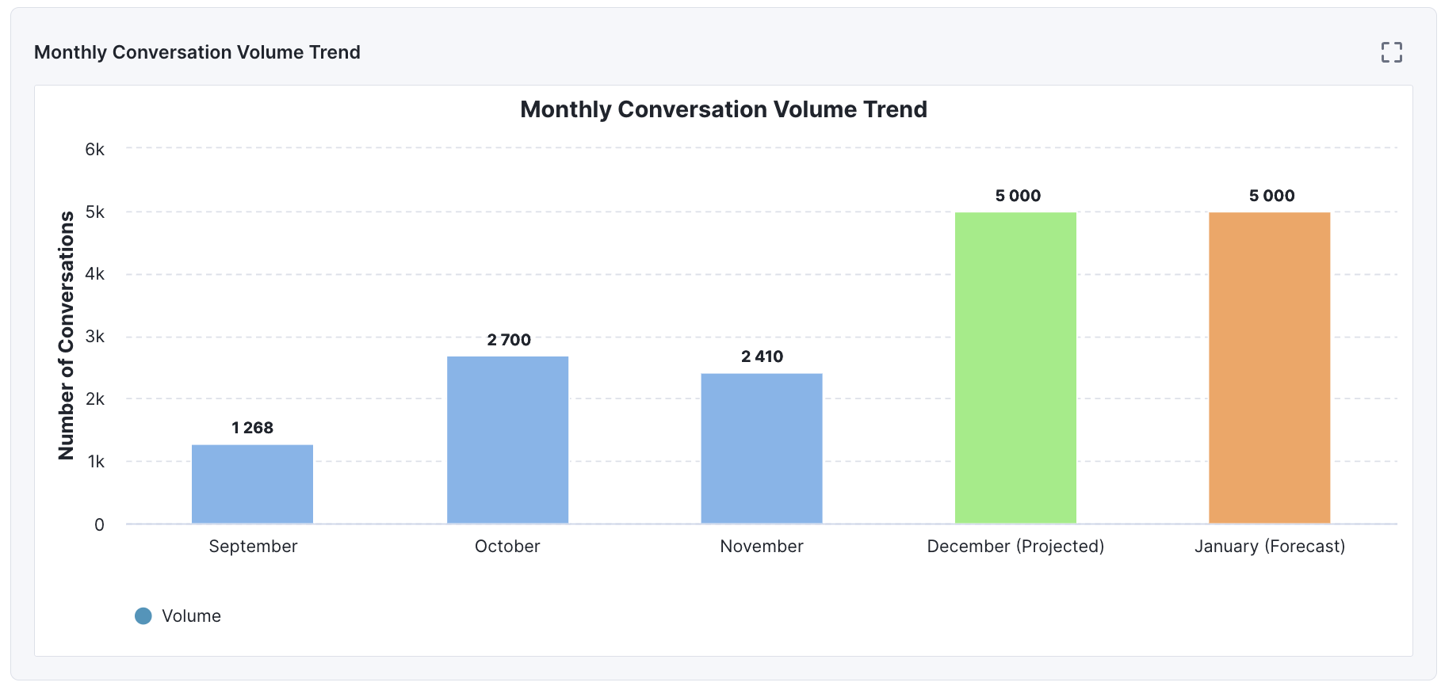1441x686 pixels.
Task: Click the panel header Monthly Conversation Volume Trend
Action: pos(197,52)
